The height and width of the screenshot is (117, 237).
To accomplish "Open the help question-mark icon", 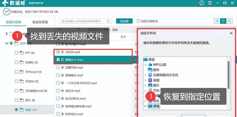I will 202,3.
